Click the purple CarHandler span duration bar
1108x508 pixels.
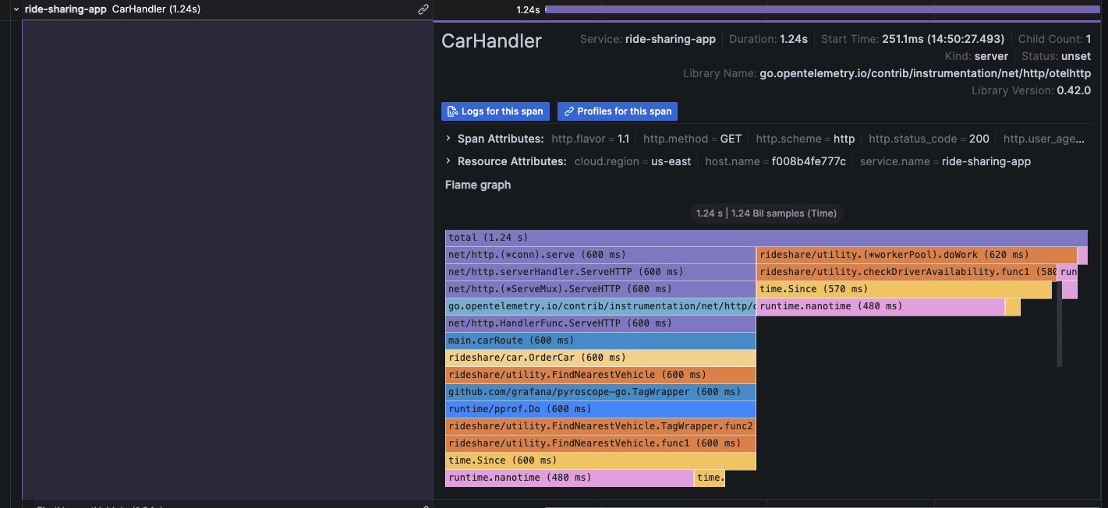pyautogui.click(x=821, y=9)
